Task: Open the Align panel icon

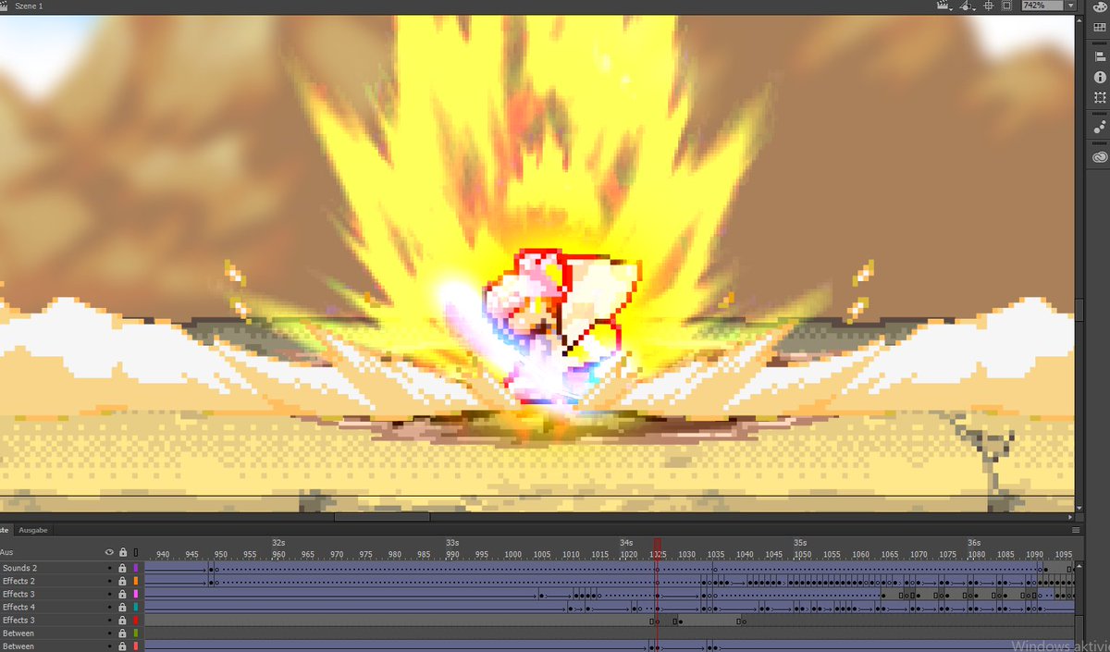Action: click(1100, 55)
